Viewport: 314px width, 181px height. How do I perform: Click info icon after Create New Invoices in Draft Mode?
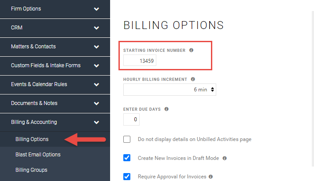tap(225, 158)
